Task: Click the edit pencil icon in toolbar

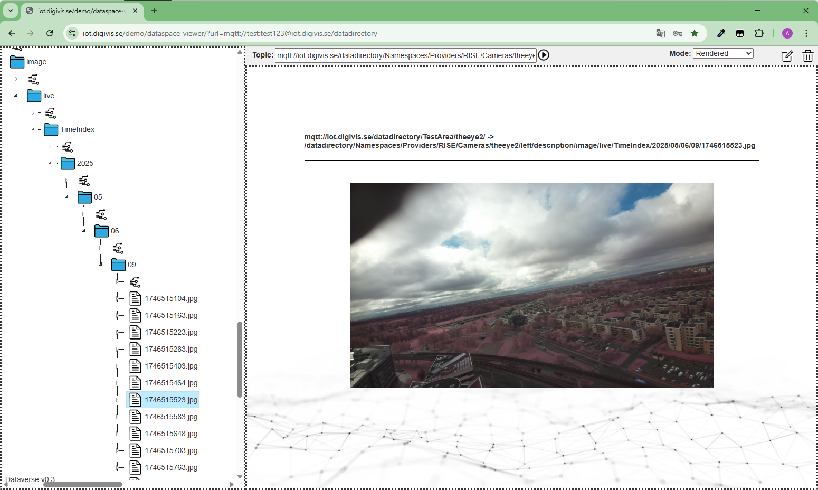Action: 786,56
